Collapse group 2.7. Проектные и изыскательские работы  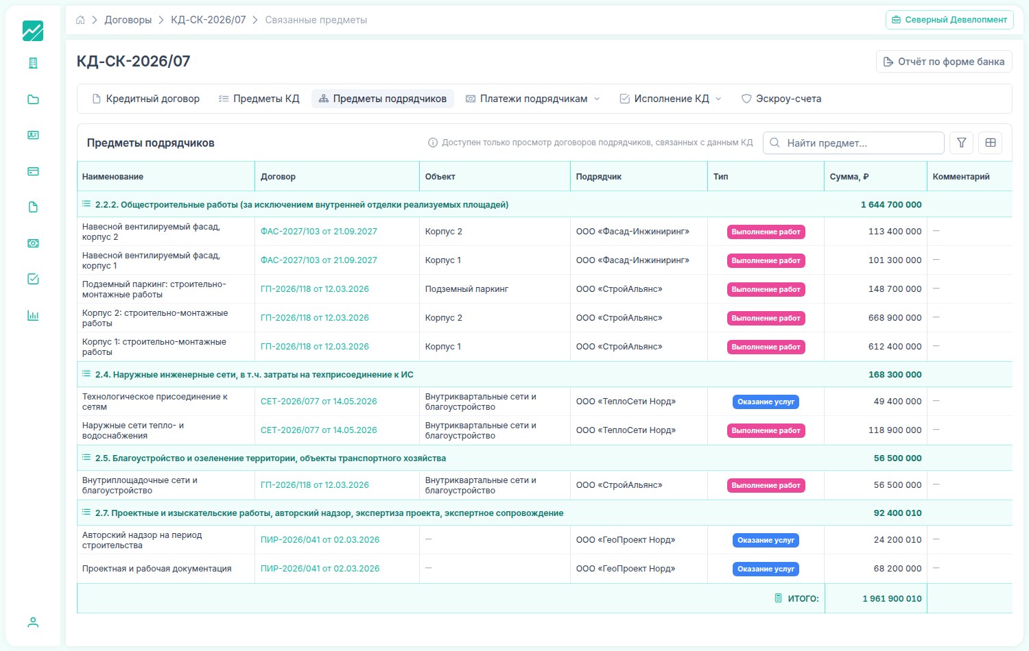[86, 513]
